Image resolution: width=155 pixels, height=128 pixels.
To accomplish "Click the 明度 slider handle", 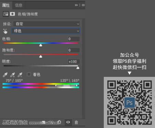I will pyautogui.click(x=78, y=68).
